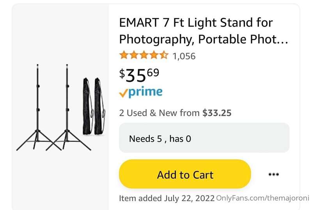Image resolution: width=312 pixels, height=210 pixels.
Task: Click the prime logo
Action: click(145, 92)
